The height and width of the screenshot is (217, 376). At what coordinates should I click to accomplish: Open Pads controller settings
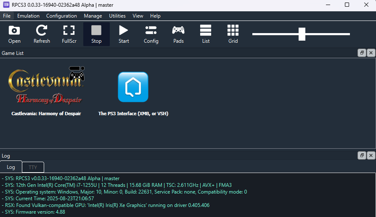coord(178,34)
